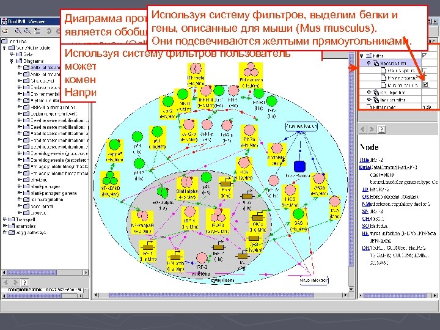Collapse the Diagrams folder in repository tree
Screen dimensions: 440x330
click(12, 61)
